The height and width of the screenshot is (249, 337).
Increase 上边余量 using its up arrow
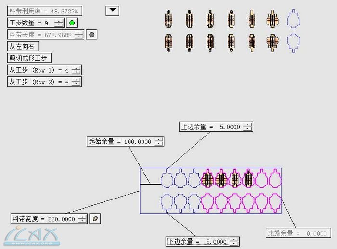pos(247,125)
